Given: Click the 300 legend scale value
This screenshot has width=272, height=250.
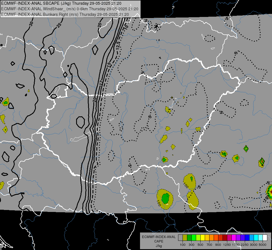Looking at the screenshot, I should [191, 245].
